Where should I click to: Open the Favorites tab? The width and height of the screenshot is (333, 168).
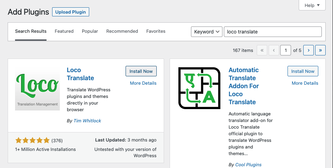156,31
